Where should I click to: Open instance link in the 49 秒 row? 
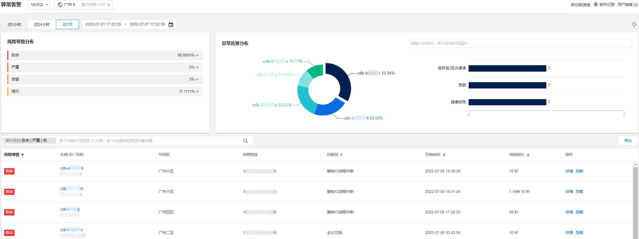point(70,210)
